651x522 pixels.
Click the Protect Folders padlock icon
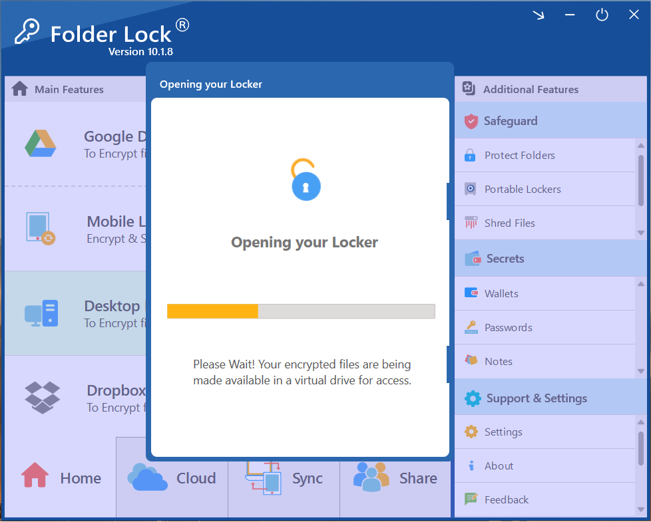[470, 155]
